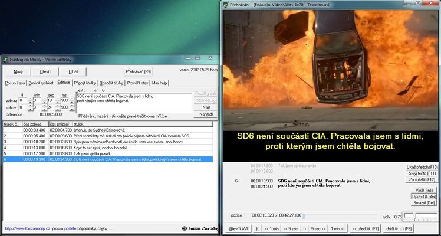Open the Mini help tab
Image resolution: width=441 pixels, height=236 pixels.
coord(159,83)
